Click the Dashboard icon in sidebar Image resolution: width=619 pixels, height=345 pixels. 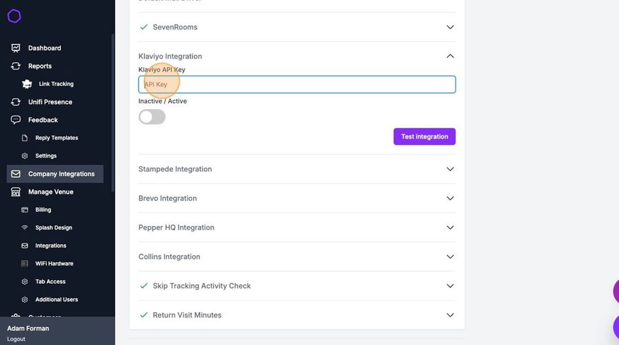[x=15, y=48]
